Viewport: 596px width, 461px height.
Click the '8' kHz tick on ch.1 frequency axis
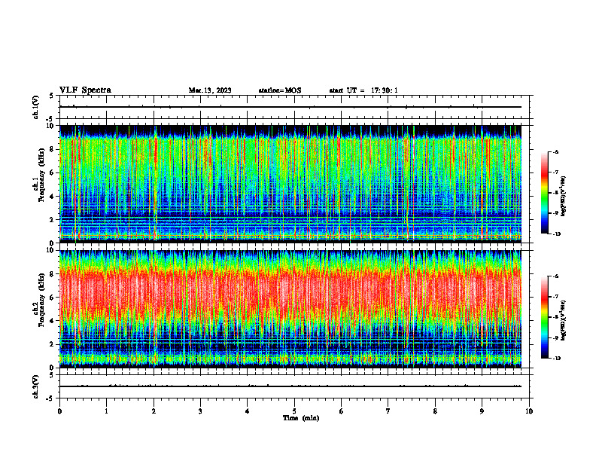tap(52, 149)
